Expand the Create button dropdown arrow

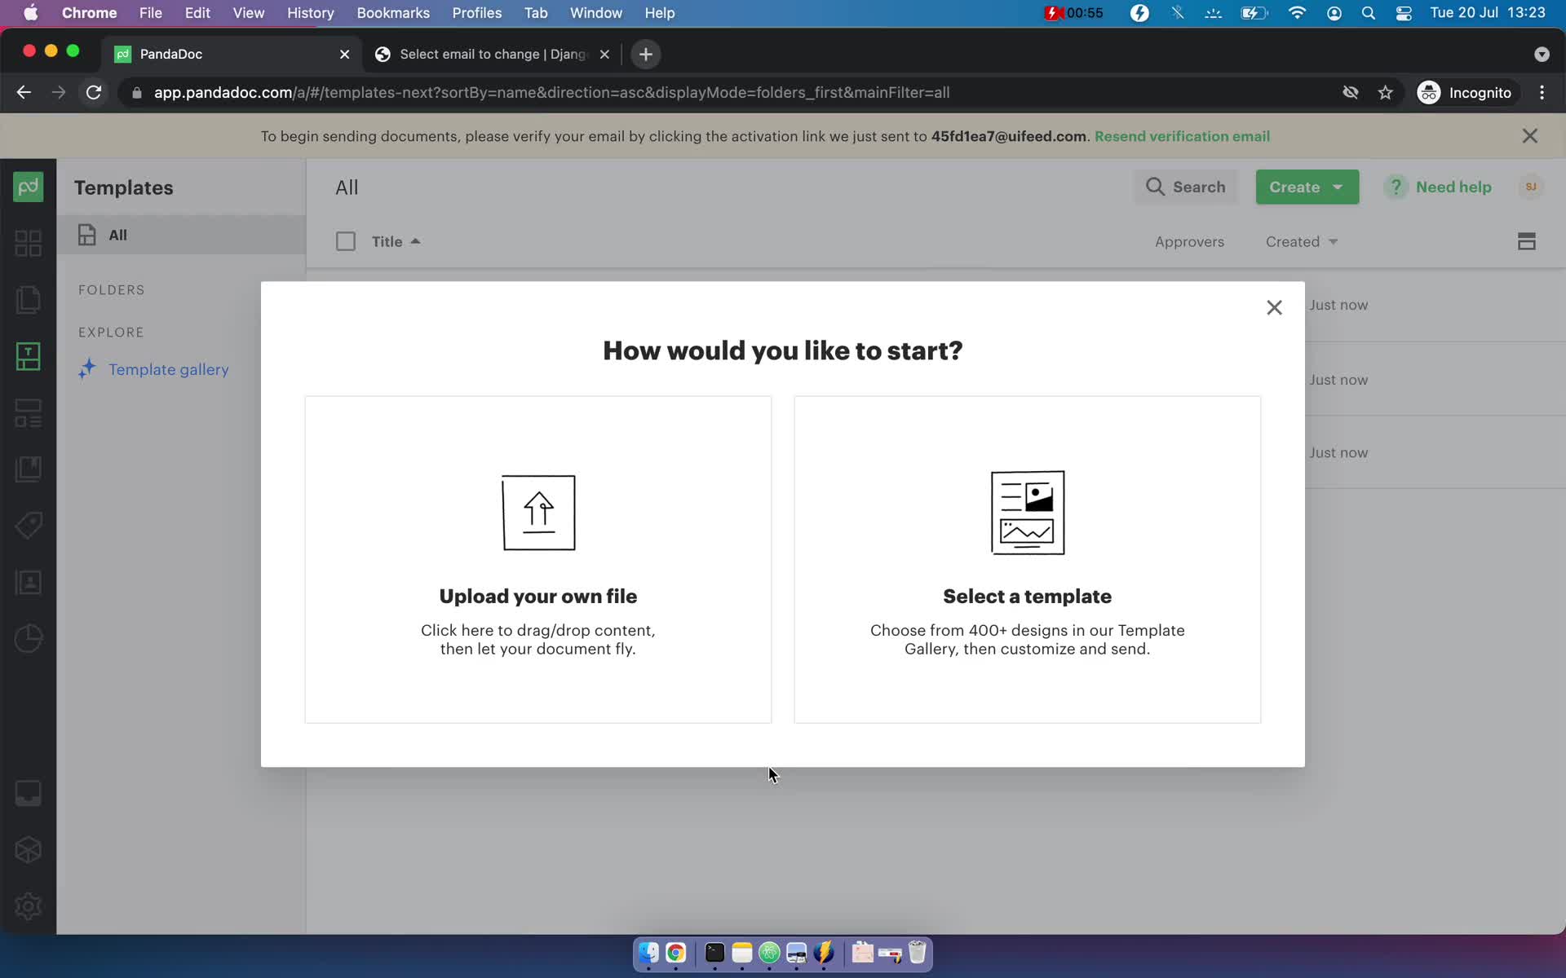point(1337,186)
